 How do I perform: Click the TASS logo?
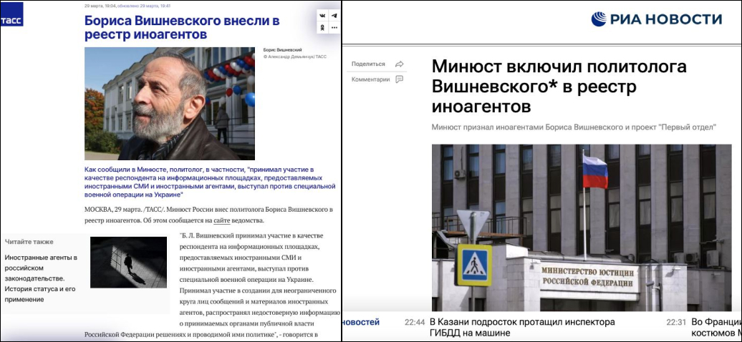point(11,14)
